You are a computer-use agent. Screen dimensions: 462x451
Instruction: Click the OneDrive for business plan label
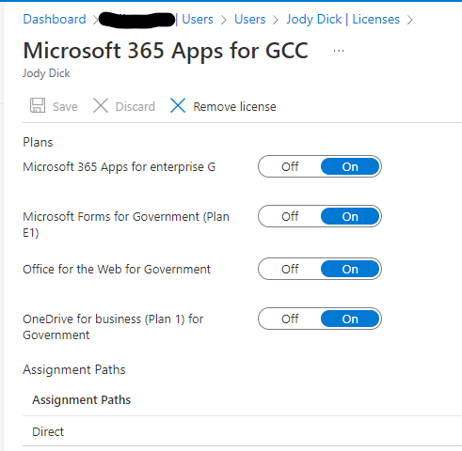pos(113,327)
